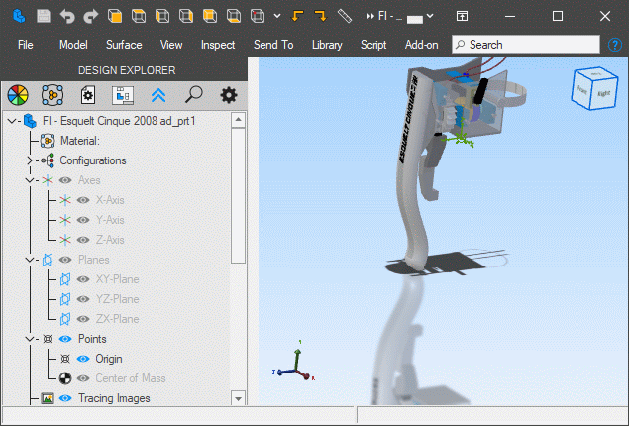This screenshot has height=426, width=629.
Task: Hide the Origin point via eye icon
Action: (83, 359)
